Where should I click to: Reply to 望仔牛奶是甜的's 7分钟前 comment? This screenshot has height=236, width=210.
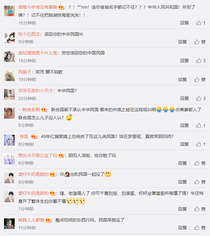pyautogui.click(x=182, y=209)
